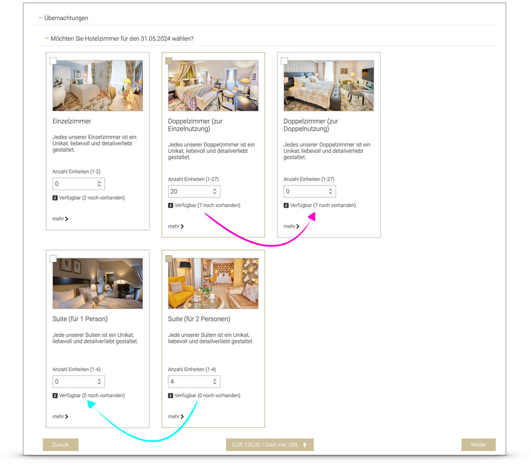
Task: Untick the Doppelzimmer (zur Einzelnutzung) checkbox
Action: (x=168, y=60)
